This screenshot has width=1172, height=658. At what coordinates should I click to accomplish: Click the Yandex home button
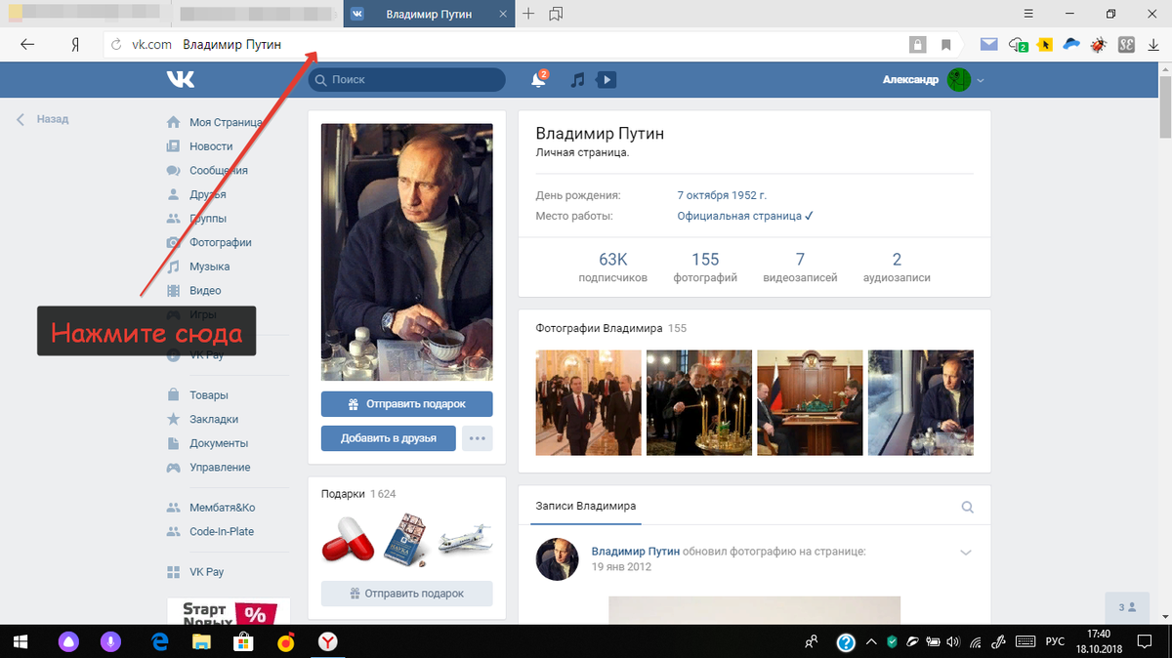(x=75, y=44)
